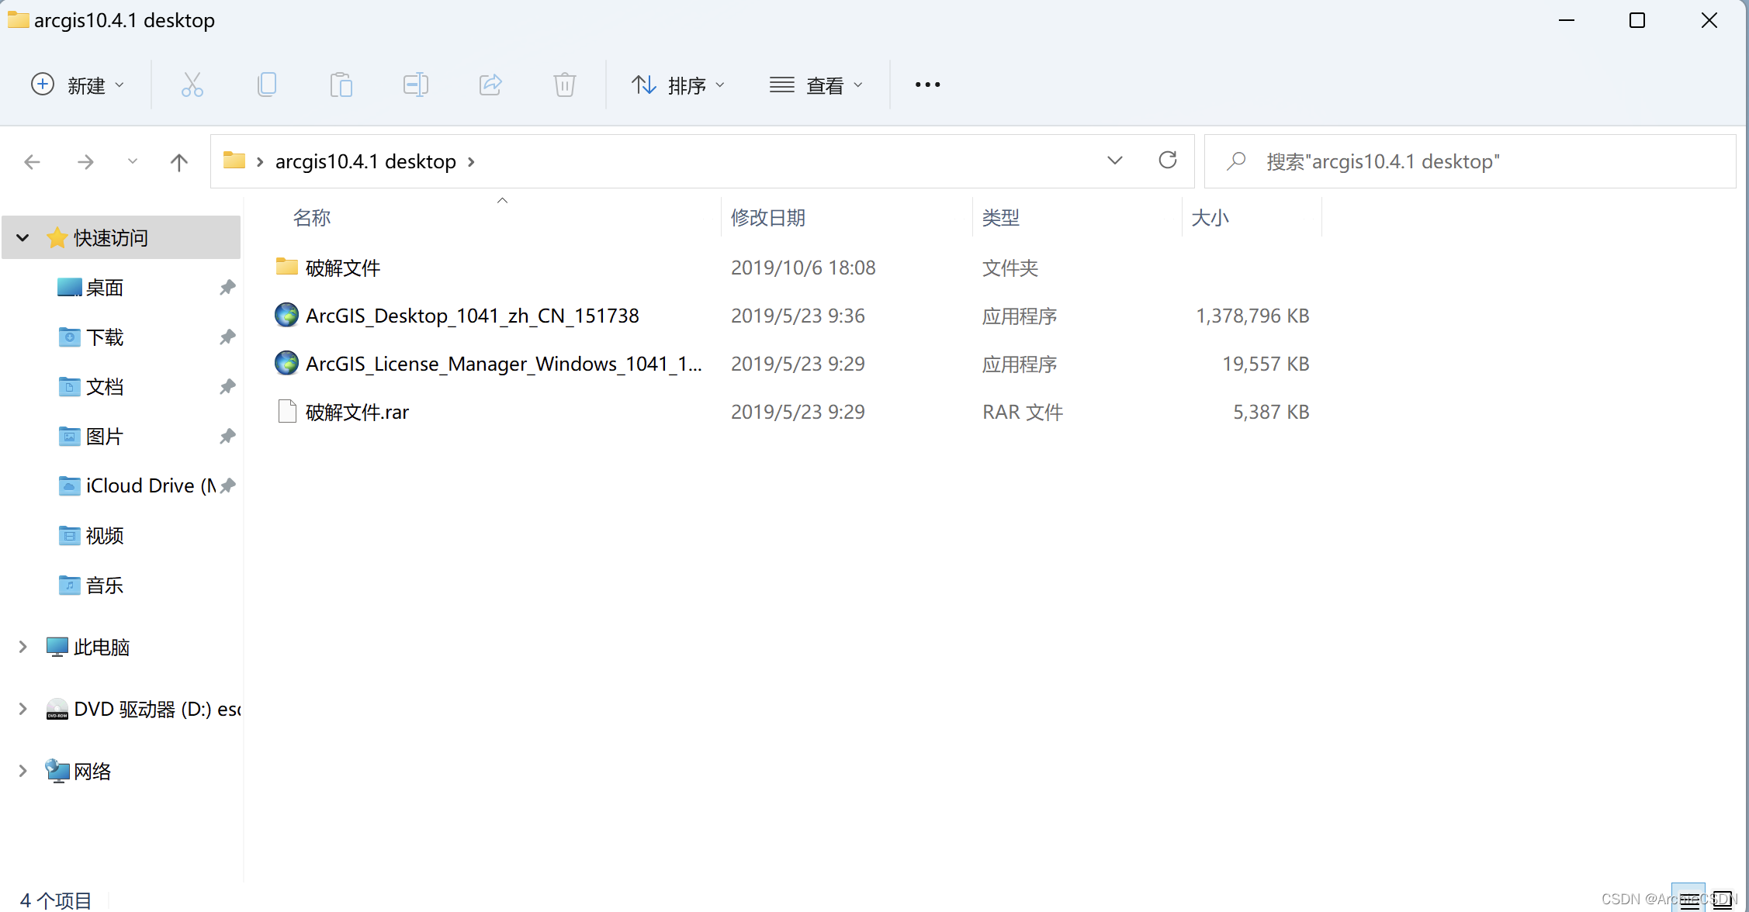1749x912 pixels.
Task: Select the 破解文件 folder icon
Action: (x=286, y=267)
